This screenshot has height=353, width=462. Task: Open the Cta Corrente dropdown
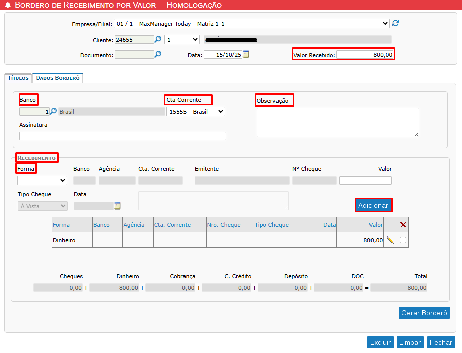click(x=196, y=112)
